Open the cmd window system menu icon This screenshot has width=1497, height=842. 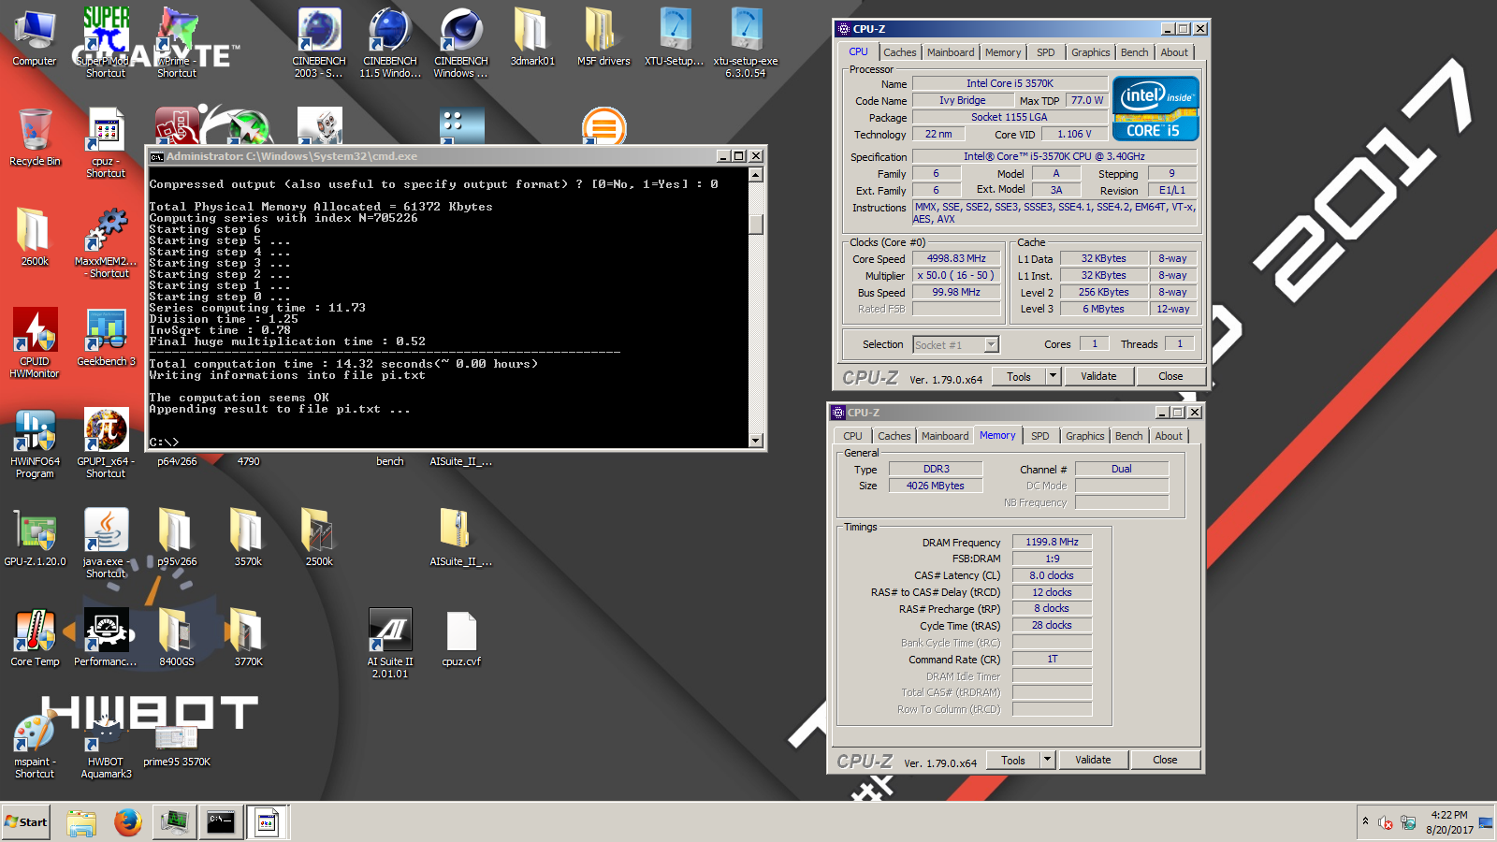pyautogui.click(x=157, y=156)
